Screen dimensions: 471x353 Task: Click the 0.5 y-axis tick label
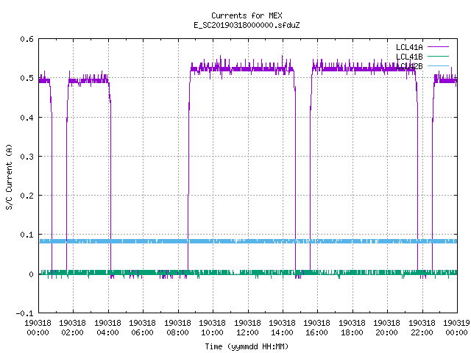(x=26, y=78)
